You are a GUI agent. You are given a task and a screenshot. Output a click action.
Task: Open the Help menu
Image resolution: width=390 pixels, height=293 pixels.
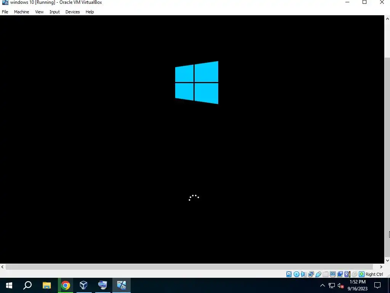pyautogui.click(x=90, y=12)
